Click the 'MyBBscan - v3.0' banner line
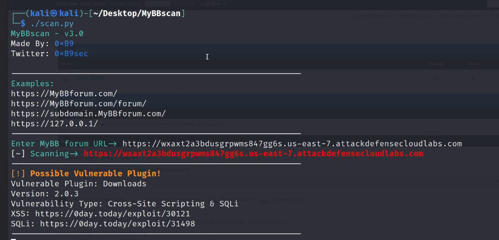The height and width of the screenshot is (240, 499). coord(47,34)
